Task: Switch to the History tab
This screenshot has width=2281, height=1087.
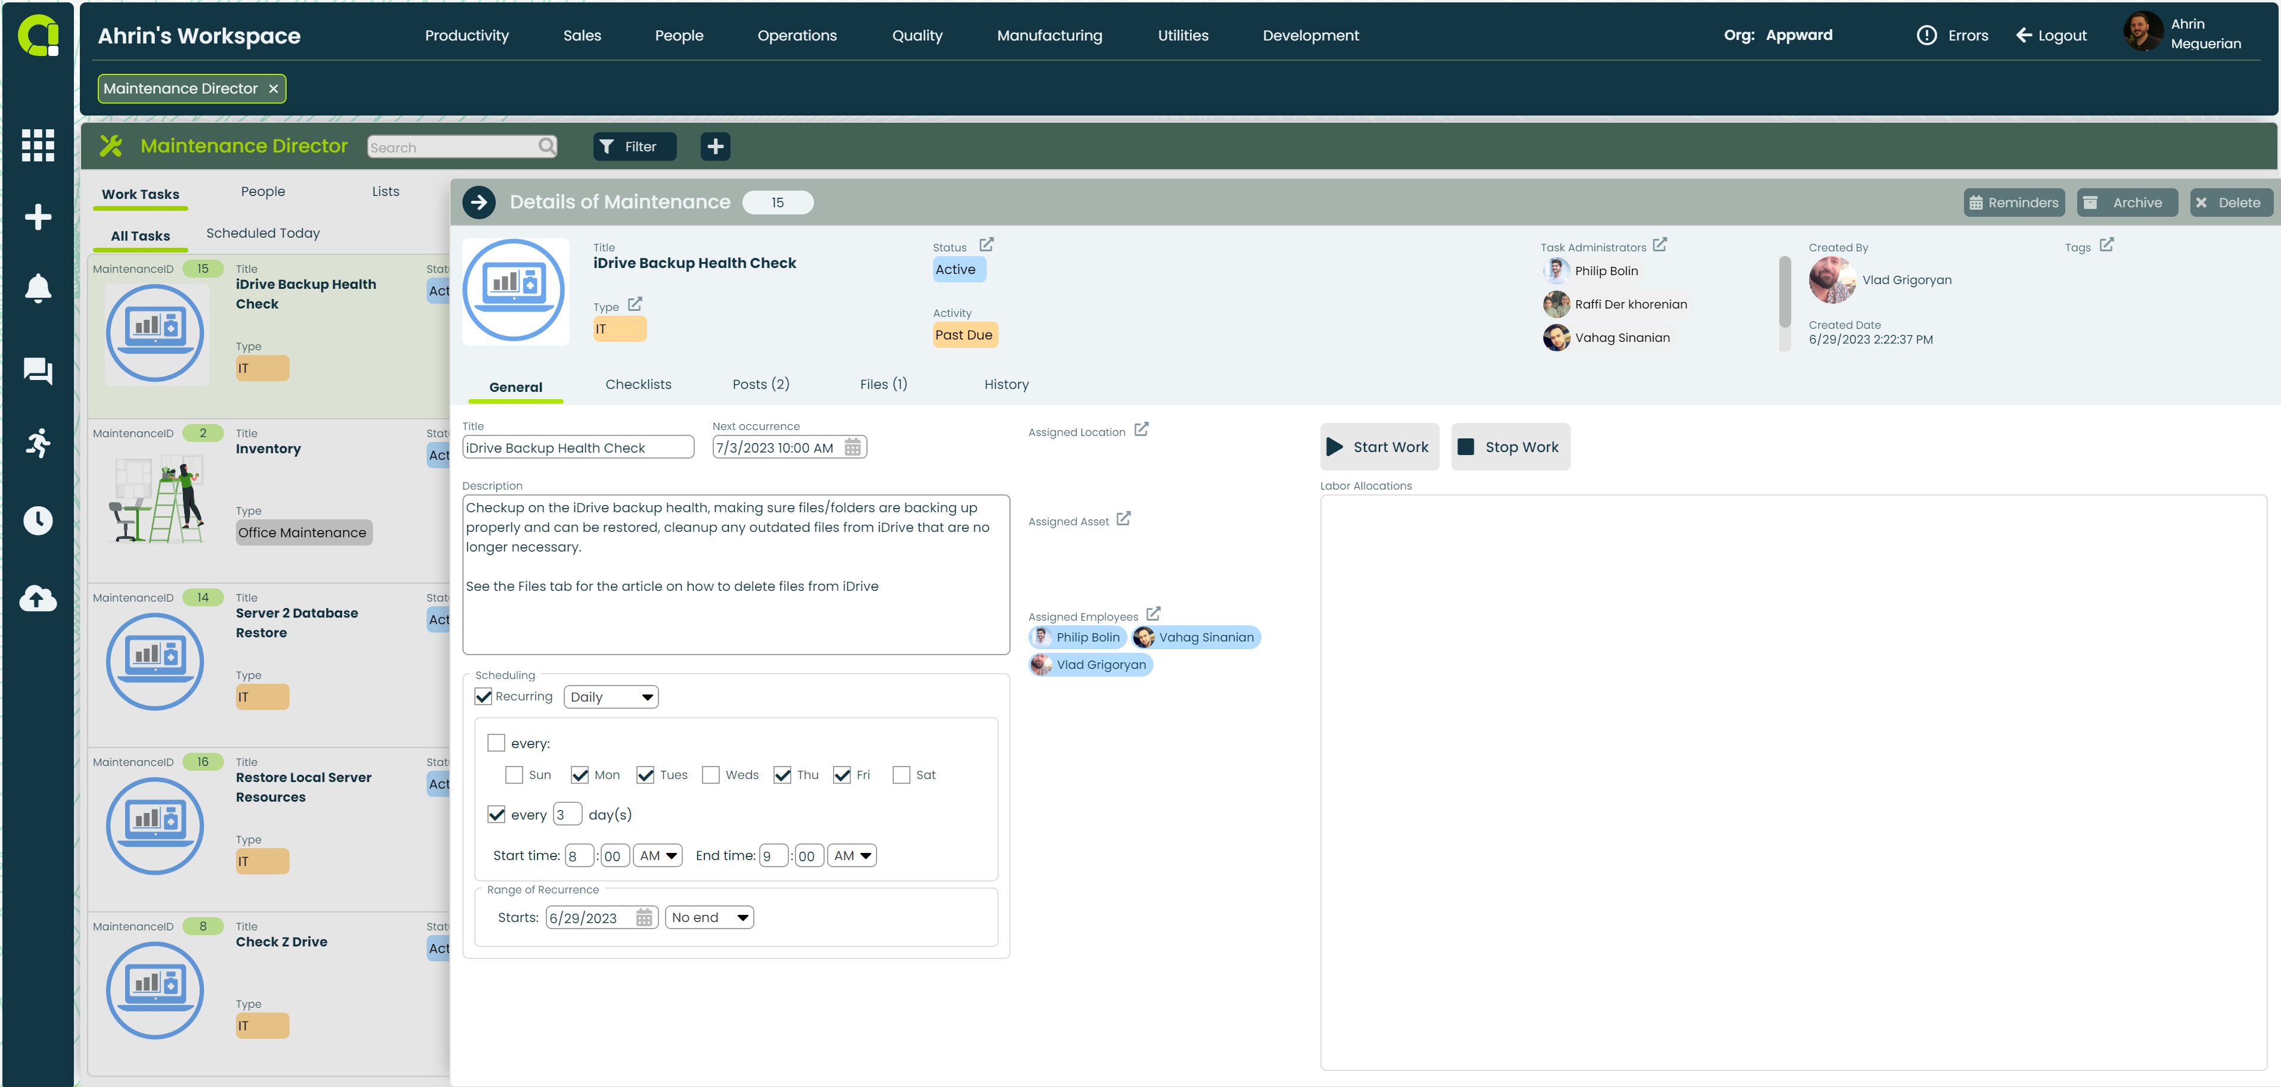Action: click(1006, 384)
